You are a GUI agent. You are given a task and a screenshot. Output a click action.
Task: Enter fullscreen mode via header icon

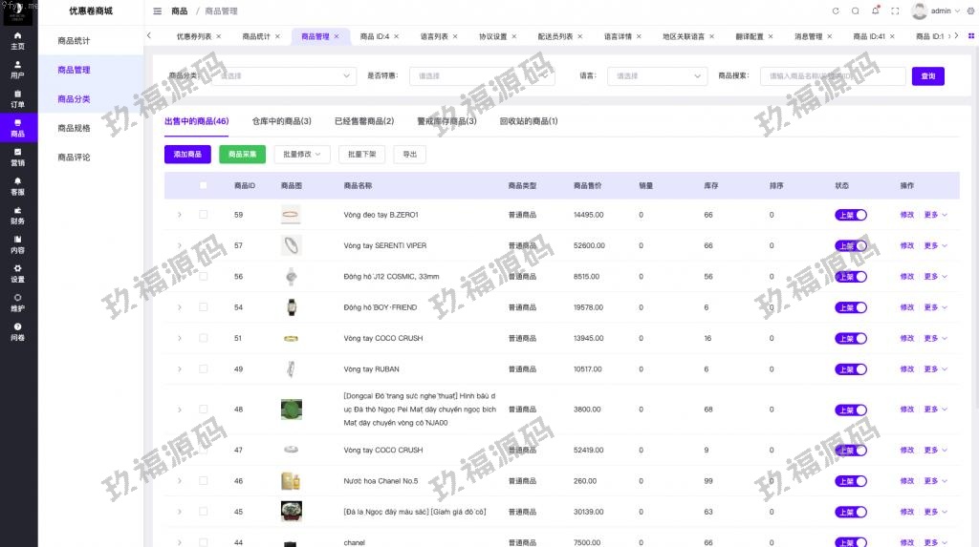[896, 11]
